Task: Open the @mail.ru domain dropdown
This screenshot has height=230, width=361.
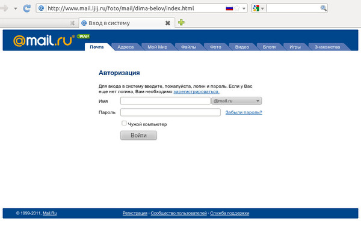Action: point(236,101)
